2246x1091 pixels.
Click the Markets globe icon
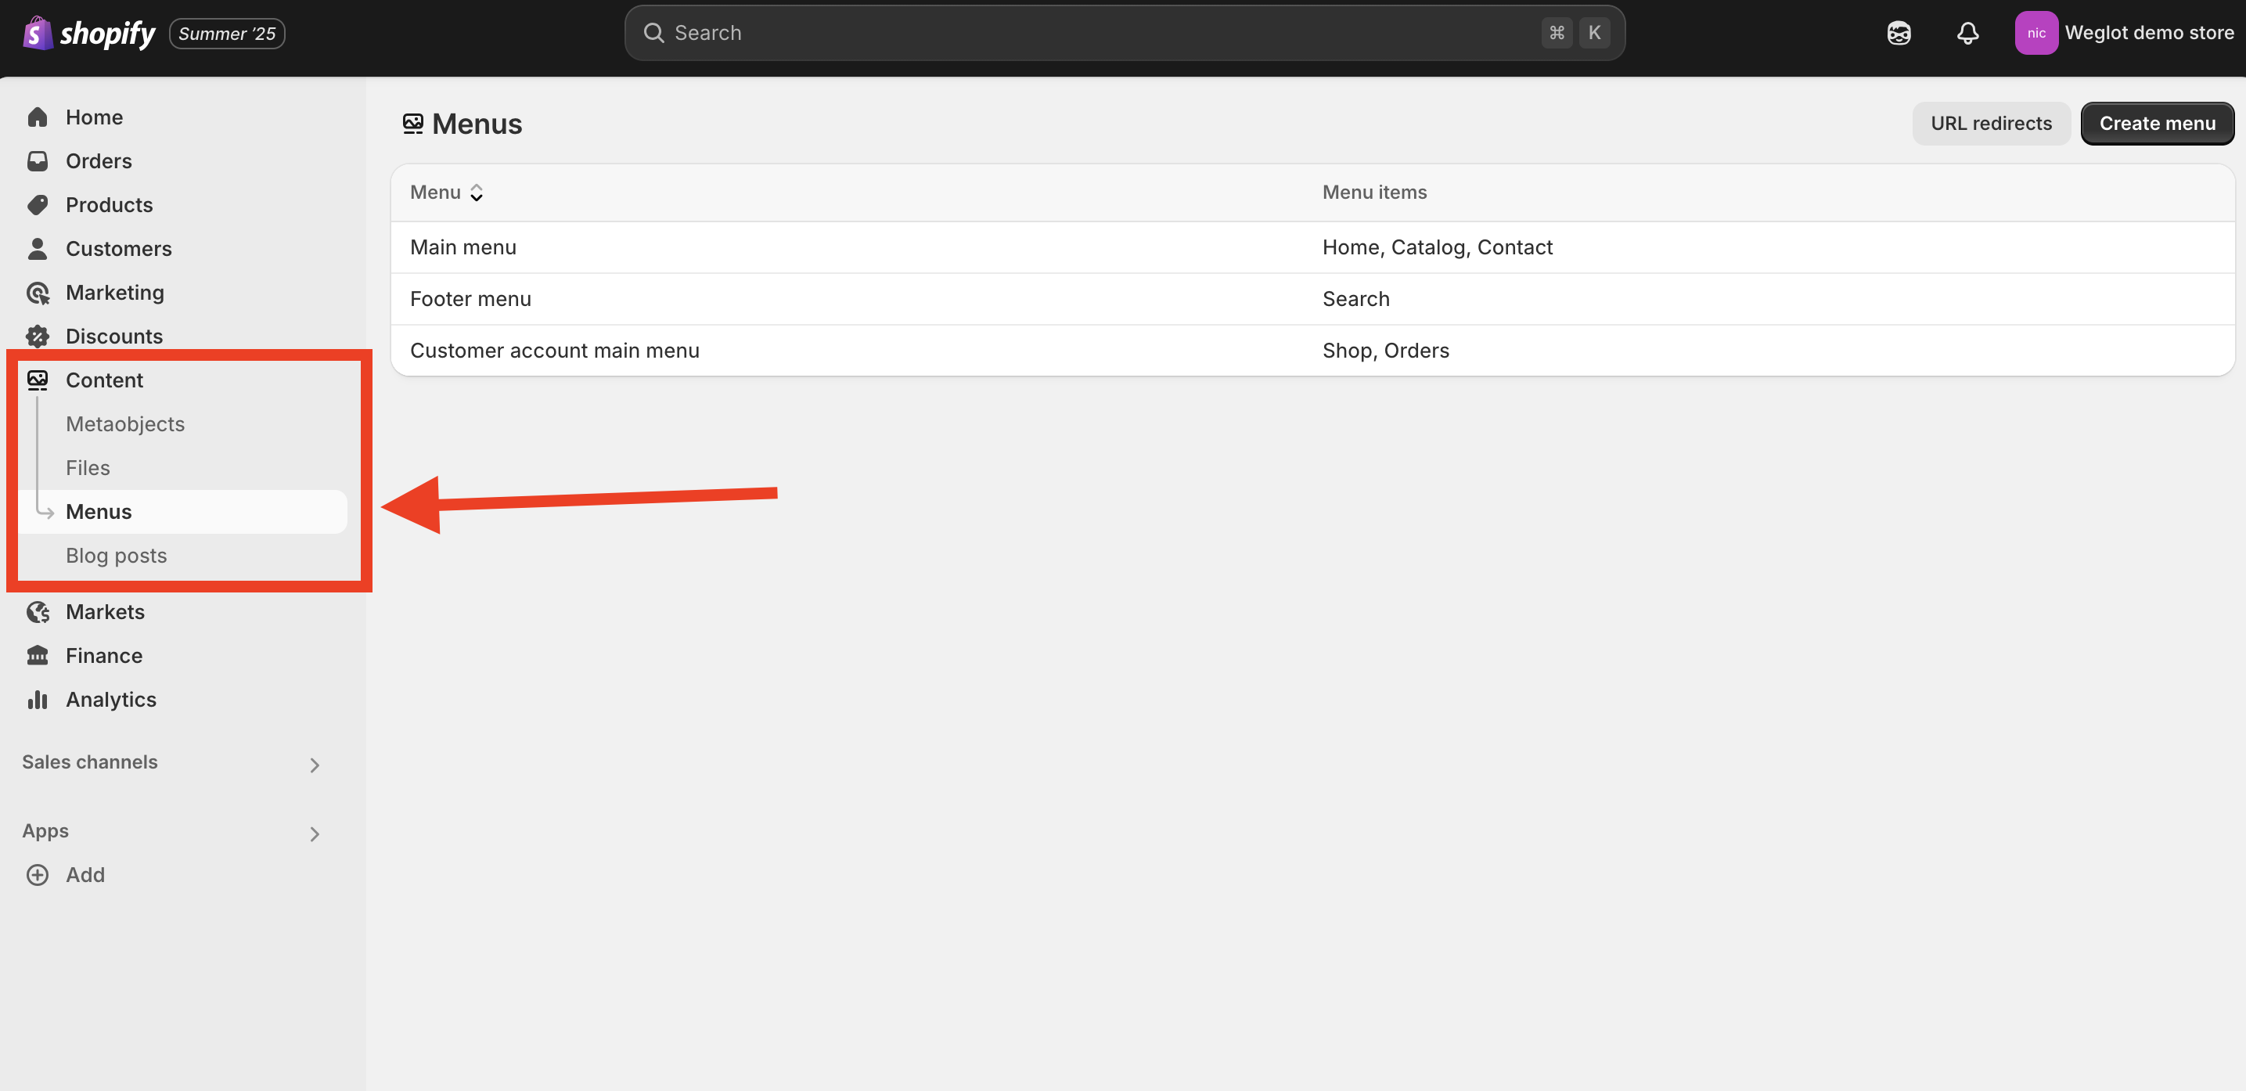click(x=38, y=612)
